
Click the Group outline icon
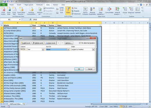[125, 11]
